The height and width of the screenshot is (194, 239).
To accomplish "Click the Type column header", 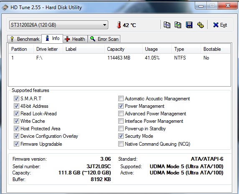I will (x=186, y=49).
